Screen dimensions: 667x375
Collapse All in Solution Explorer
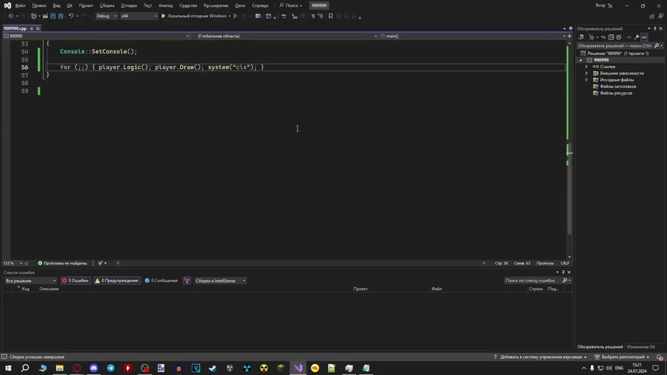click(x=611, y=37)
